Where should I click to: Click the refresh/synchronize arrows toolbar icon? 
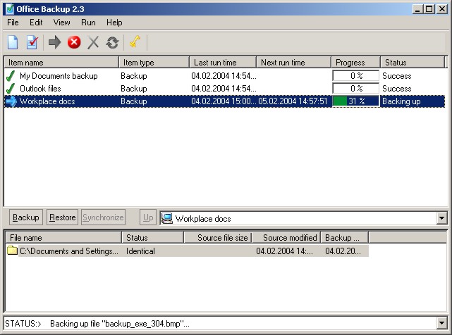[112, 42]
